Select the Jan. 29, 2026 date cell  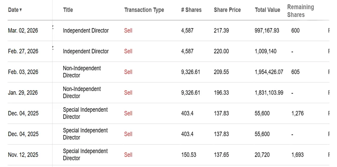(23, 93)
